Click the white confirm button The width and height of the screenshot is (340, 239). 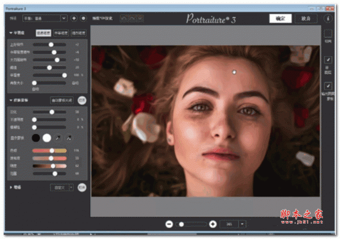pos(280,18)
